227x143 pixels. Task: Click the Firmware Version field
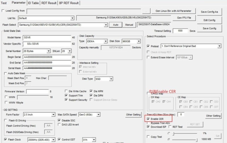[37, 92]
